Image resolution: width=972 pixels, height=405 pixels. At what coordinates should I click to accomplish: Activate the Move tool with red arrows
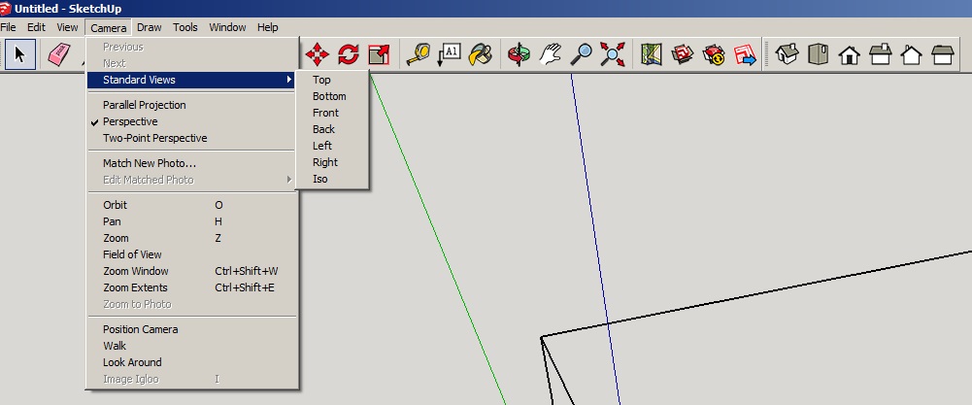(317, 54)
